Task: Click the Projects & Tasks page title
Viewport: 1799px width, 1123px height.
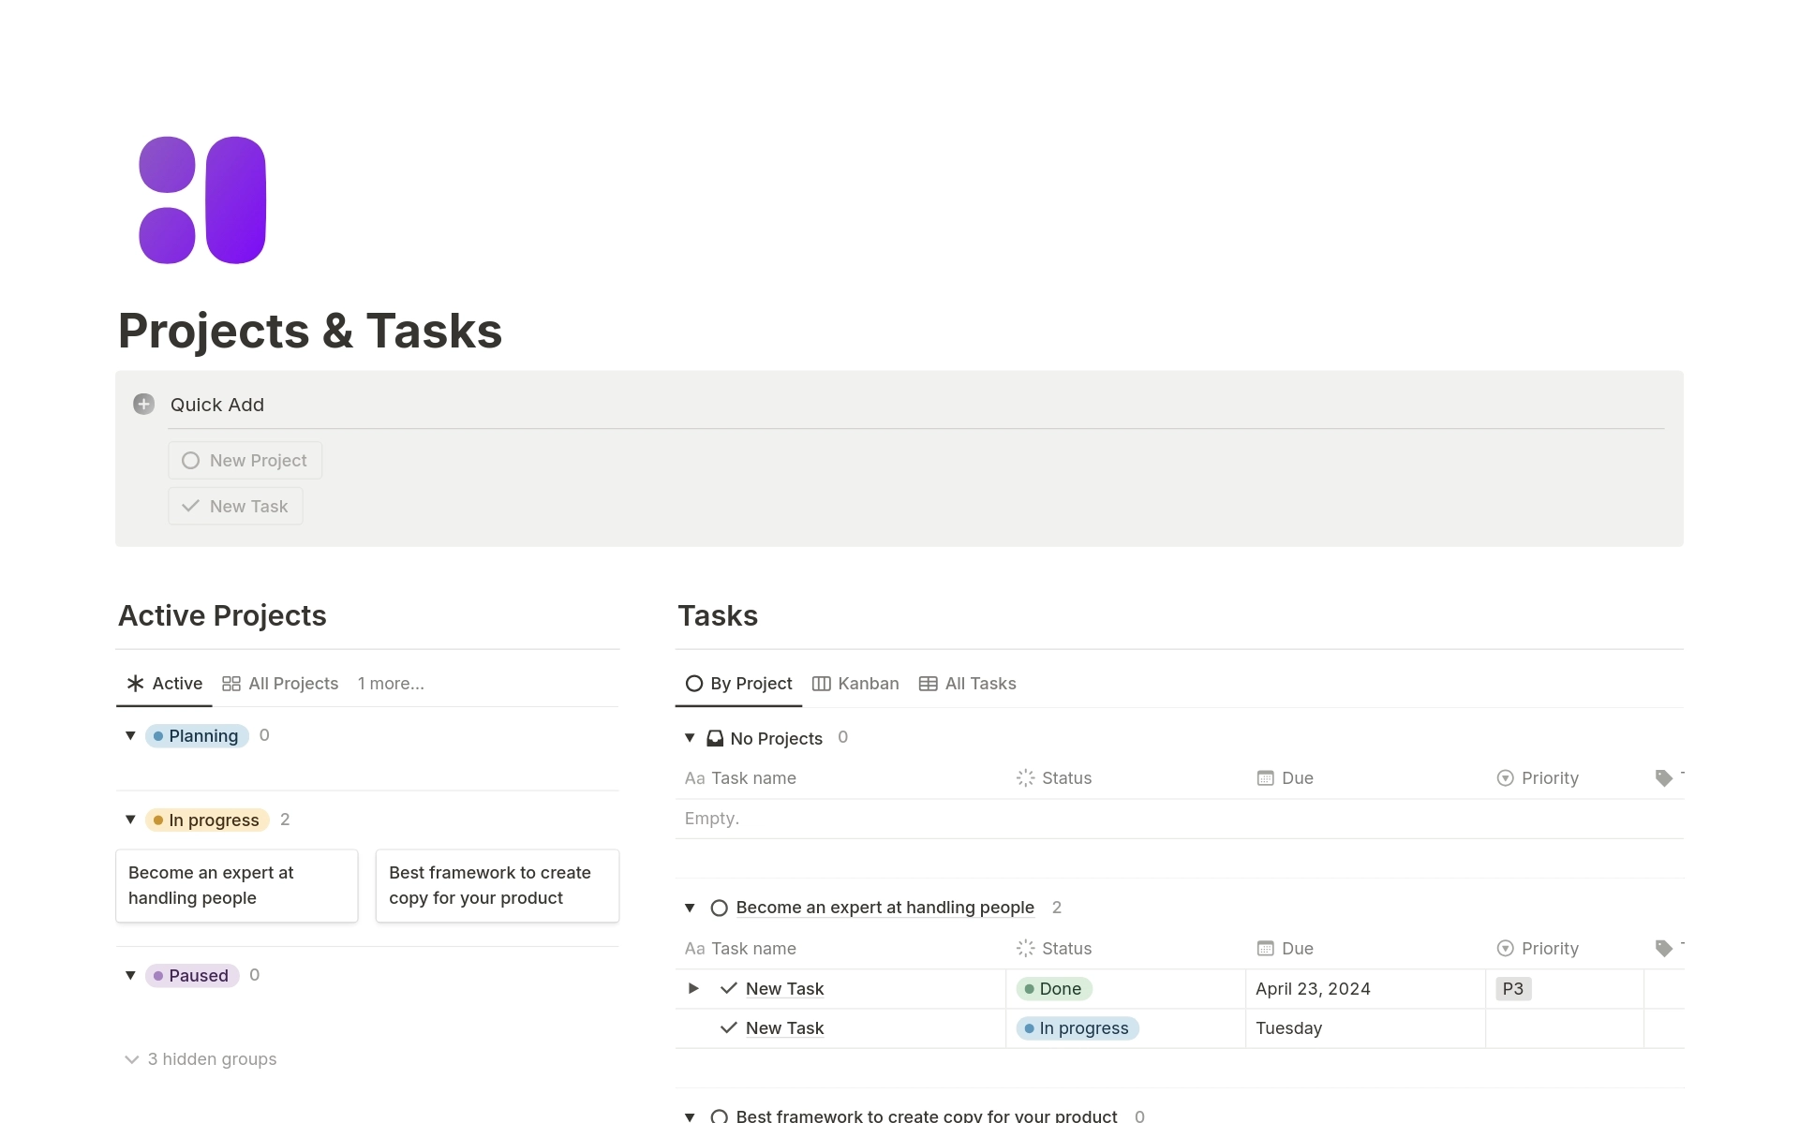Action: click(310, 332)
